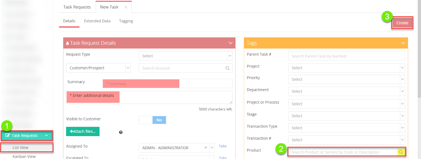Click the Create button
The height and width of the screenshot is (159, 421).
(402, 23)
